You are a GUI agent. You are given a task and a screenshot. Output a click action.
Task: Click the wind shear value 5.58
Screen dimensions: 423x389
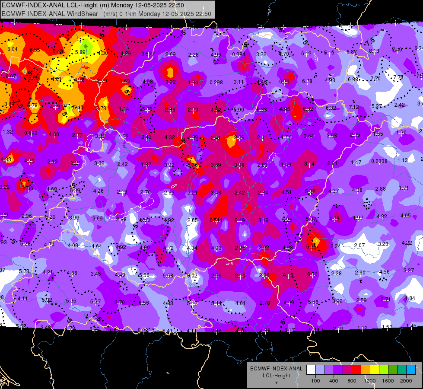click(x=168, y=275)
